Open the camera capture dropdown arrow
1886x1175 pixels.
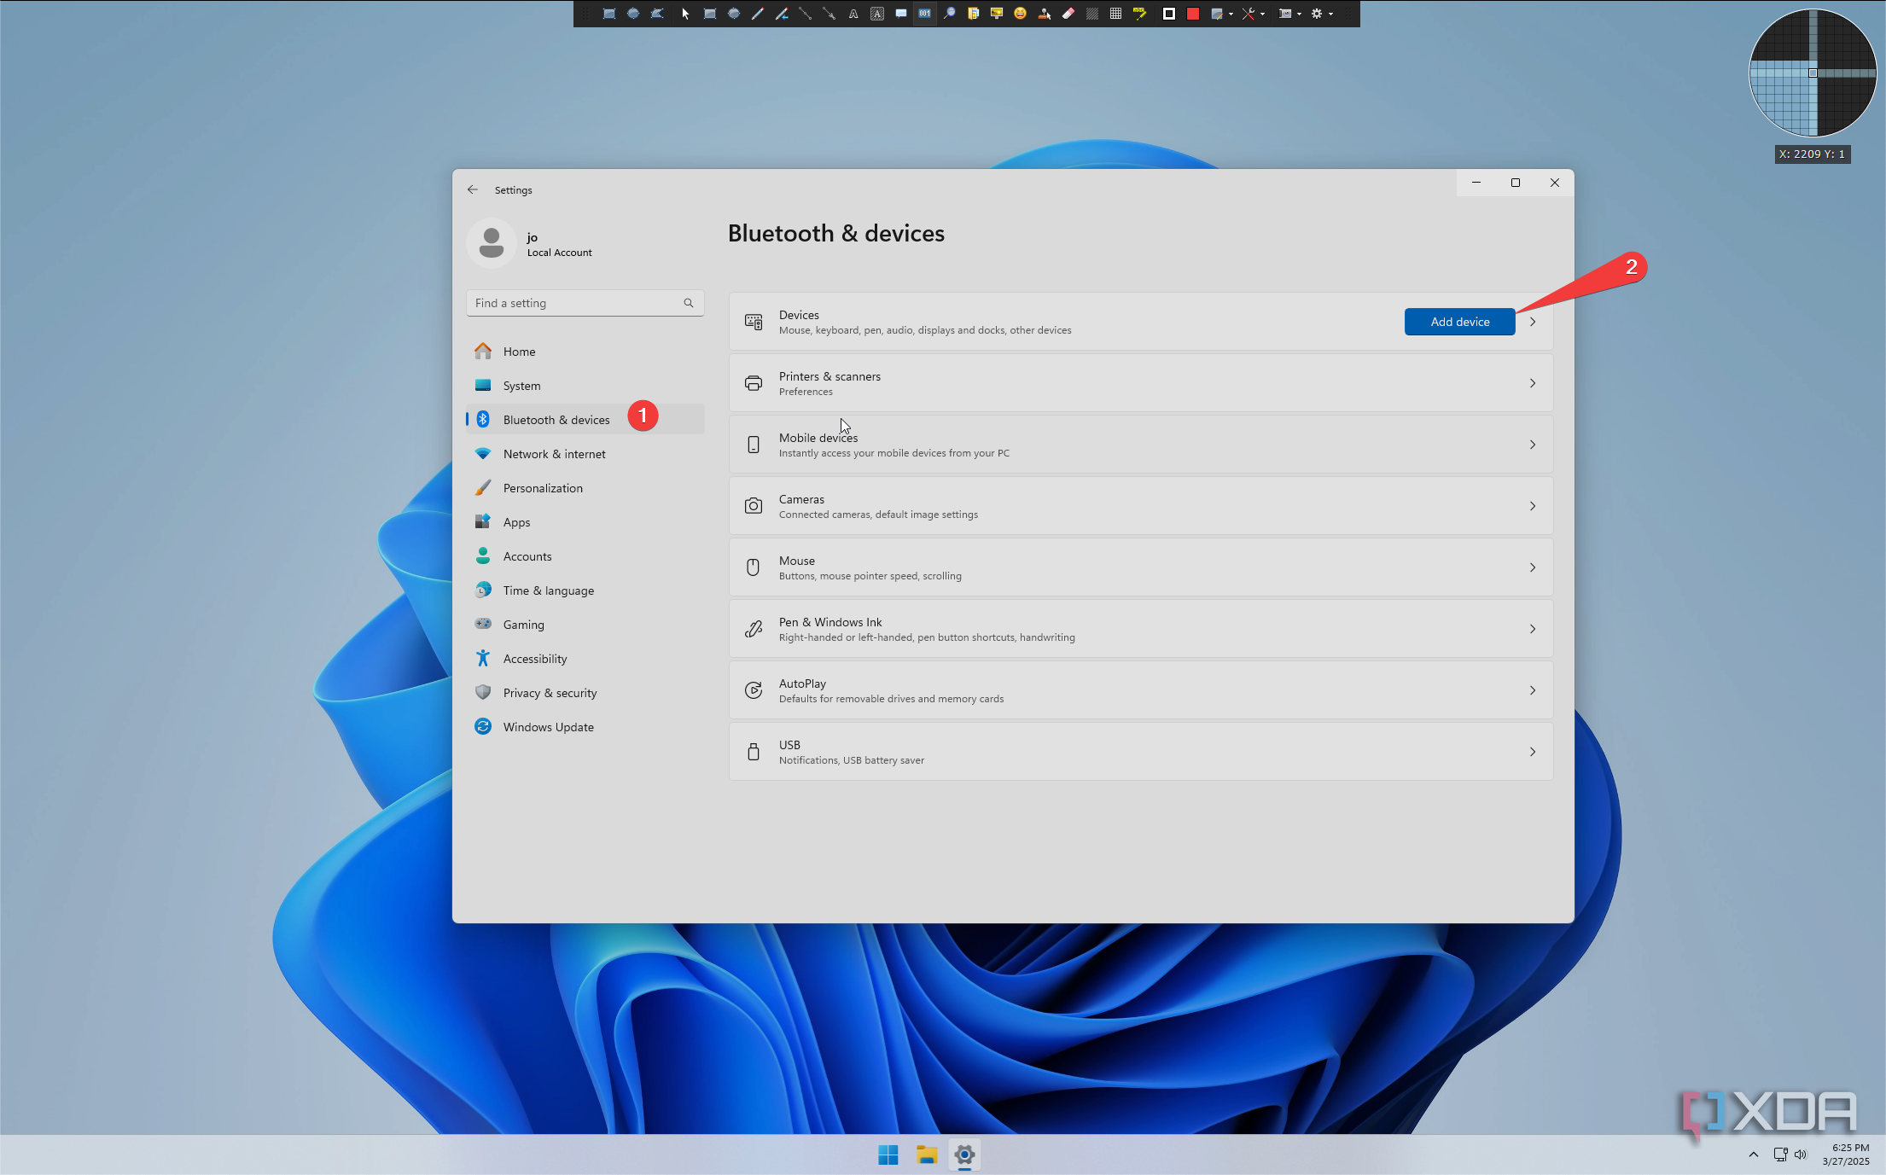click(1299, 15)
